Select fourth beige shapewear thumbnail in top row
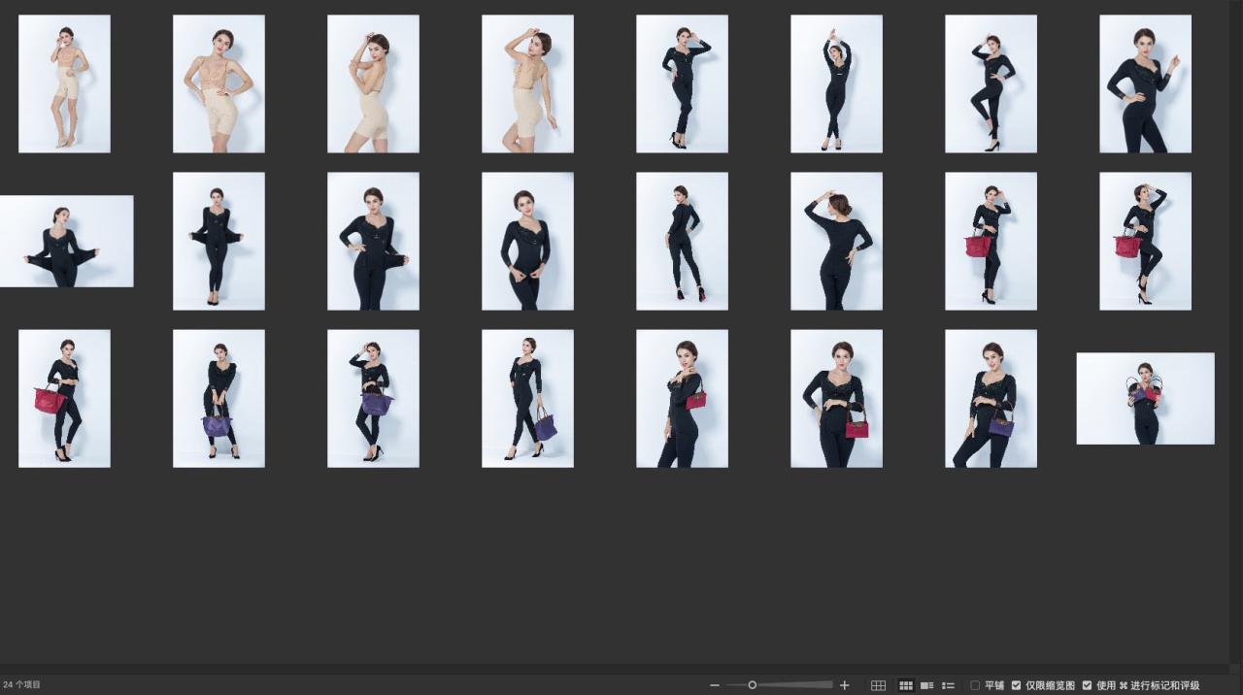 pyautogui.click(x=527, y=83)
